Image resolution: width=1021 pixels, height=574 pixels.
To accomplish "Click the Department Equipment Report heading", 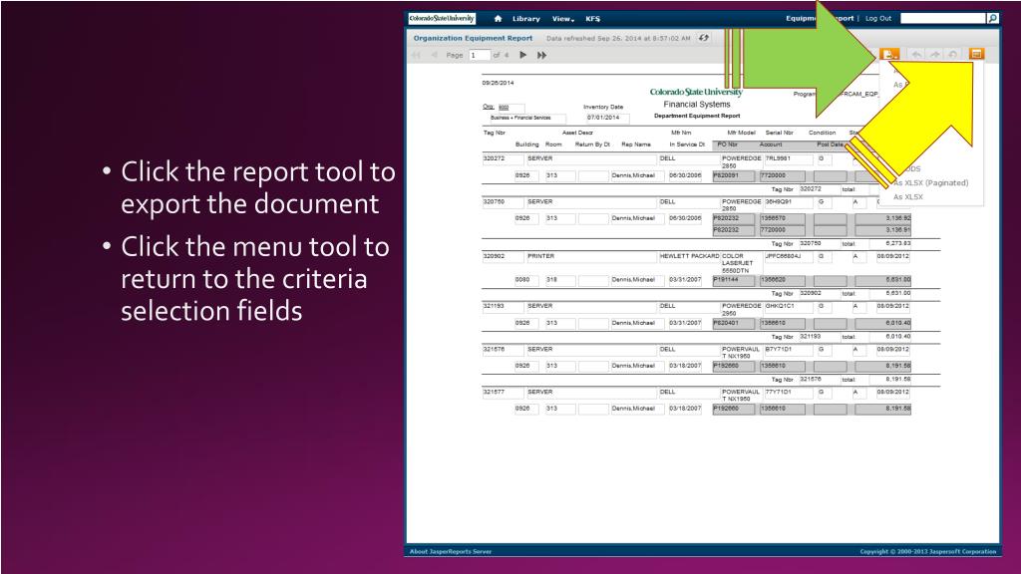I will (697, 116).
